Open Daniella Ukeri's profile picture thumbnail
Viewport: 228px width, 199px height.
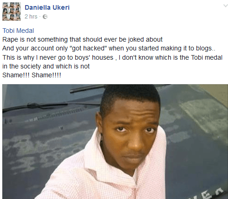[x=12, y=12]
